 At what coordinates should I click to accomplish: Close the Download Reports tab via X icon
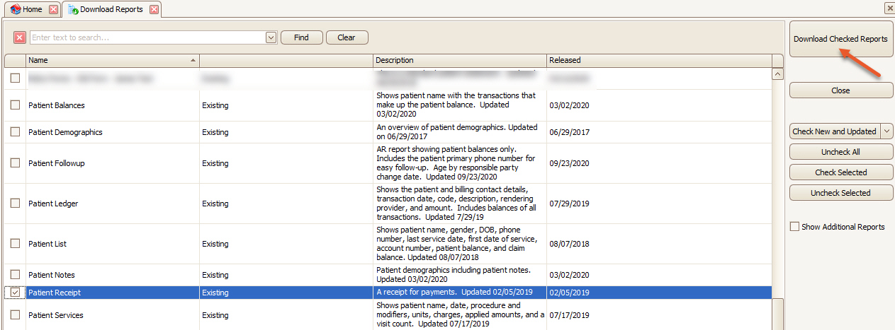coord(154,10)
